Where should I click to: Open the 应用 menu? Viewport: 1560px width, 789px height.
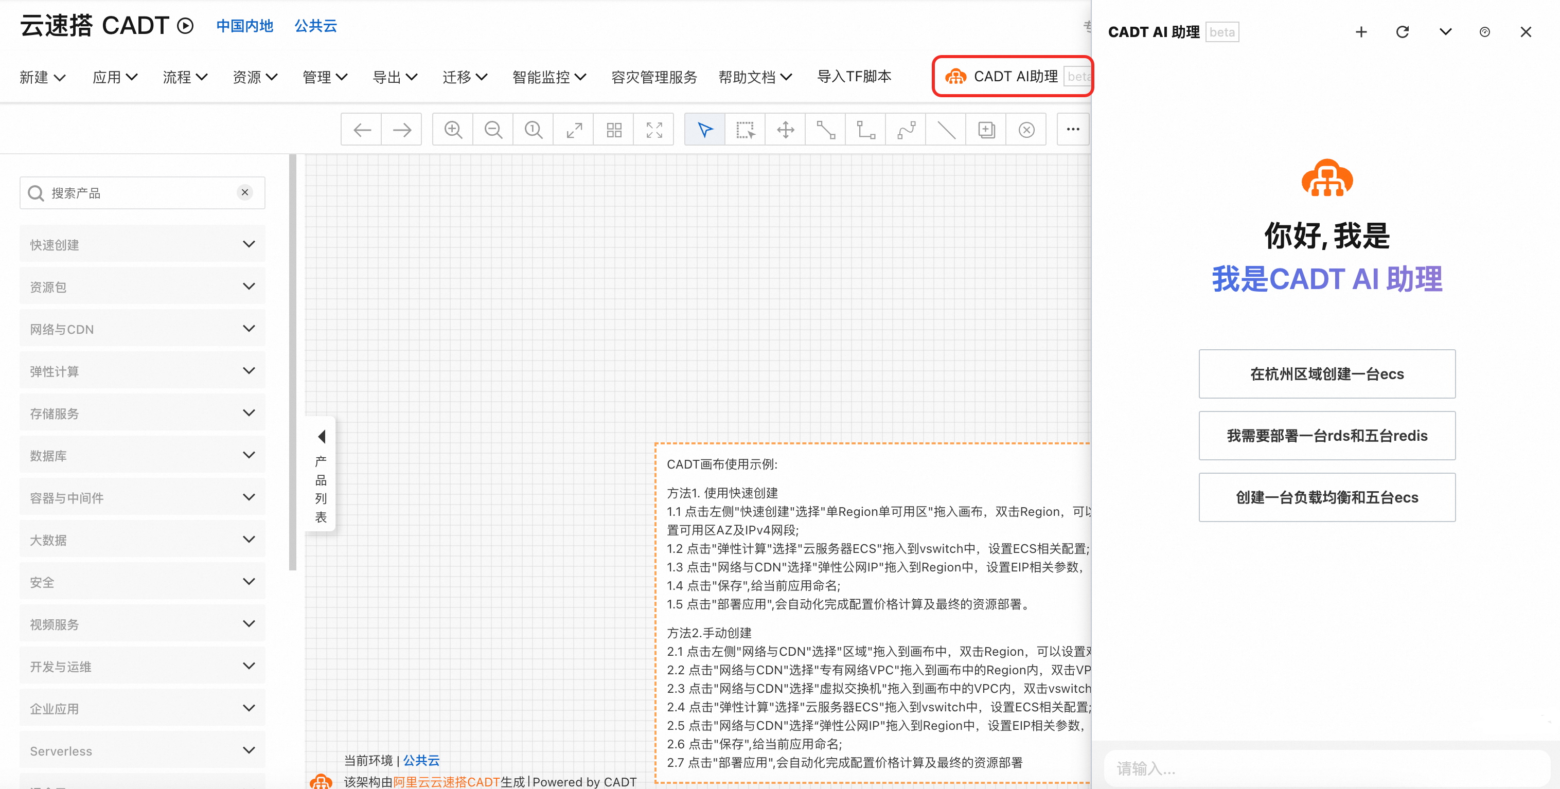coord(115,77)
